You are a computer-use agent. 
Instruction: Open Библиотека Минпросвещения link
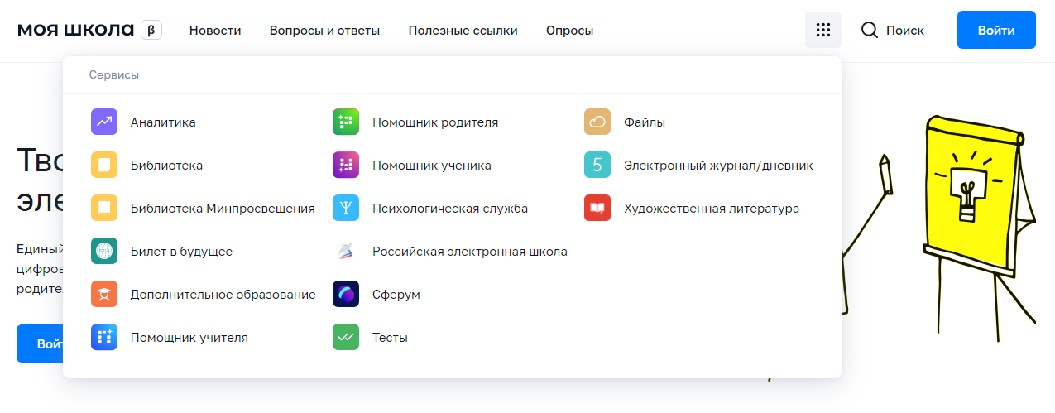(223, 209)
